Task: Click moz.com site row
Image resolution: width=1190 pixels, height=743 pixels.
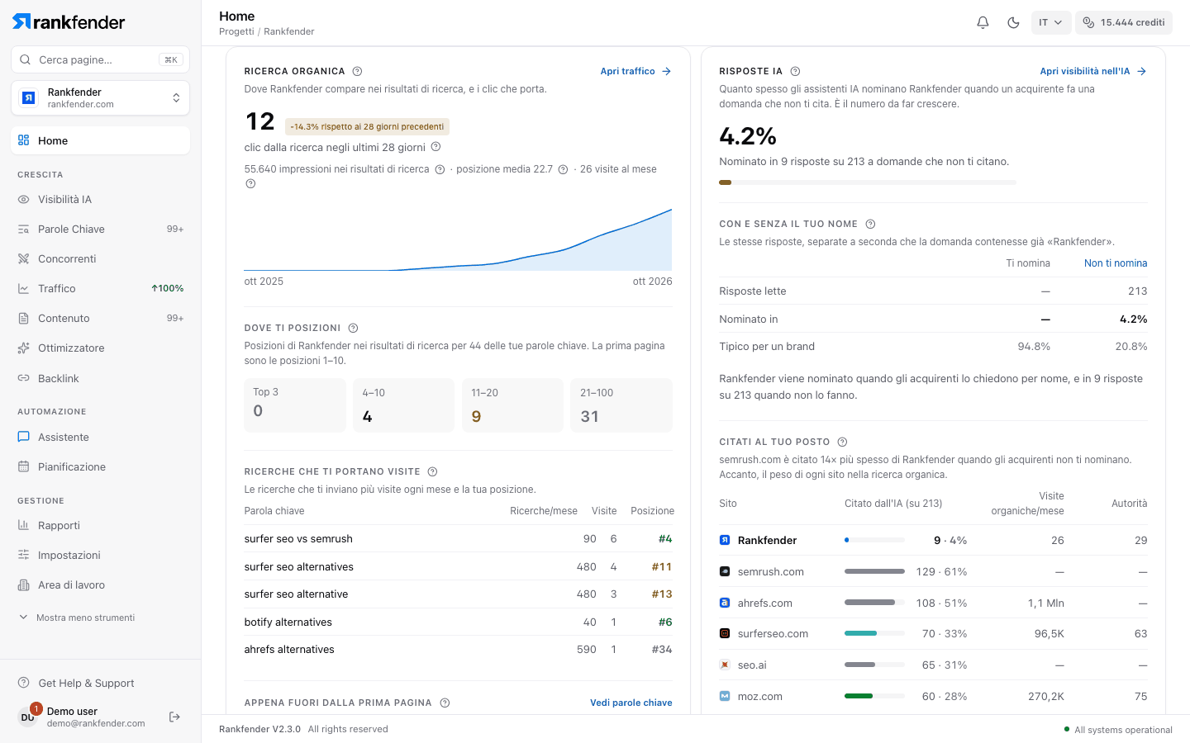Action: click(933, 696)
